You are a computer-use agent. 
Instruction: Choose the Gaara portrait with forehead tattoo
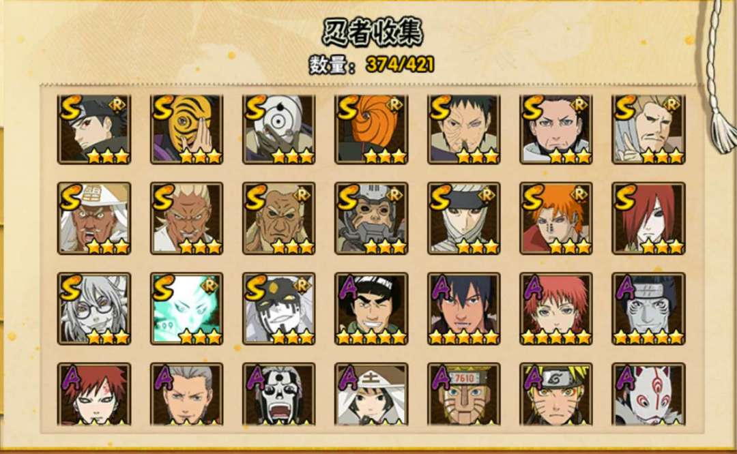tap(94, 395)
